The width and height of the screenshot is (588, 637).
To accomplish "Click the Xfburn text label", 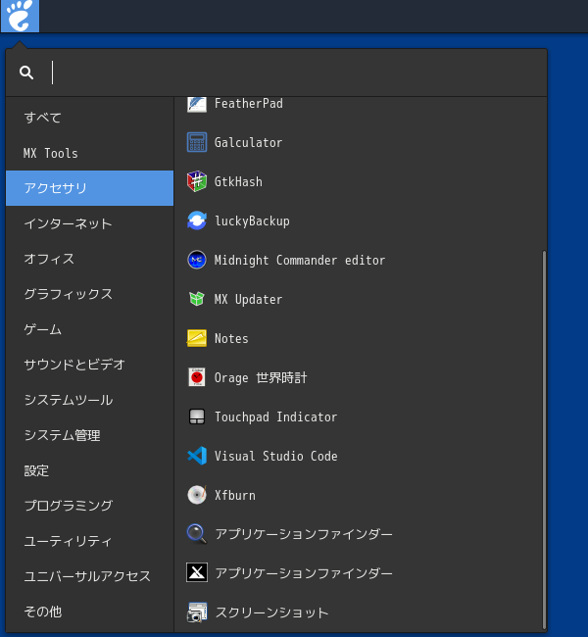I will pos(235,495).
